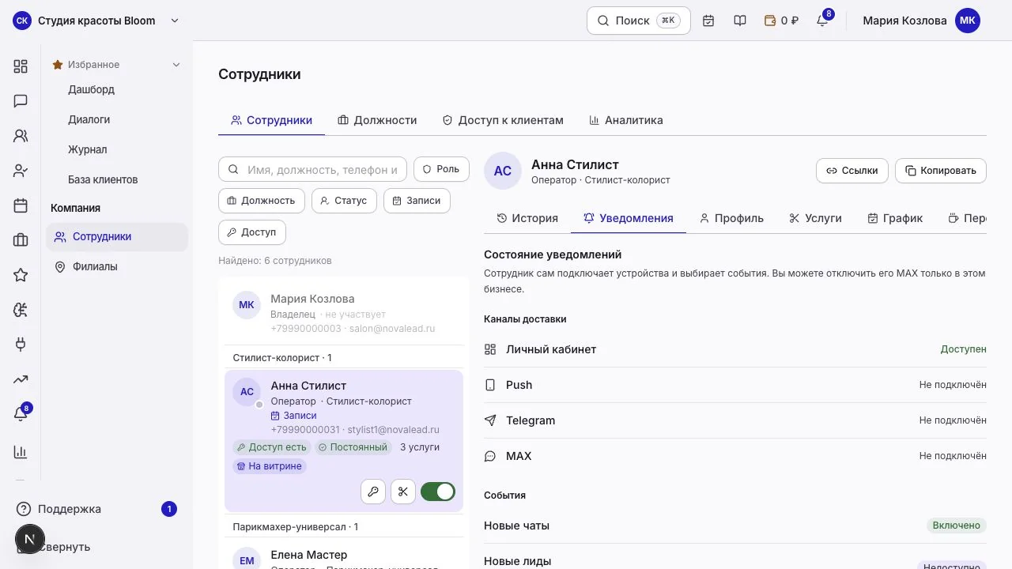The height and width of the screenshot is (569, 1012).
Task: Open the two-people icon in the left rail
Action: pos(21,136)
